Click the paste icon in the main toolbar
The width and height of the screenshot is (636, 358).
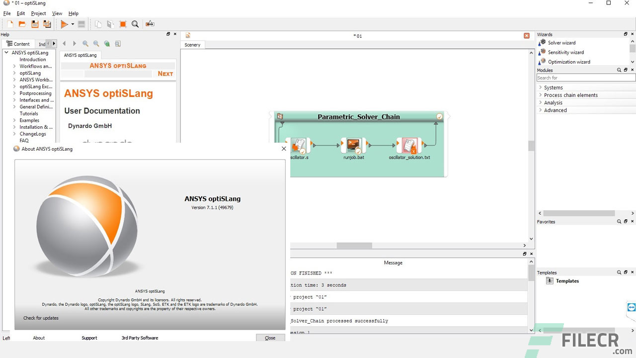pyautogui.click(x=110, y=24)
